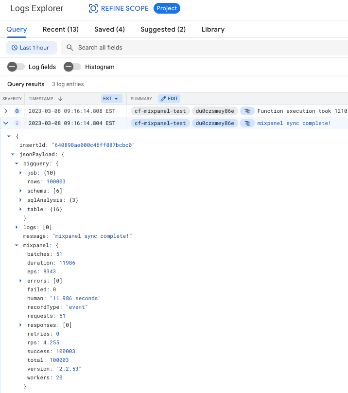Click the message value "mixpanel sync complete!"
348x393 pixels.
pyautogui.click(x=92, y=236)
